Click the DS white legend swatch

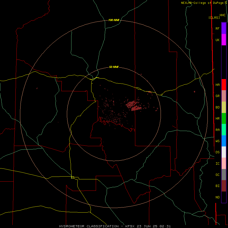(x=224, y=152)
